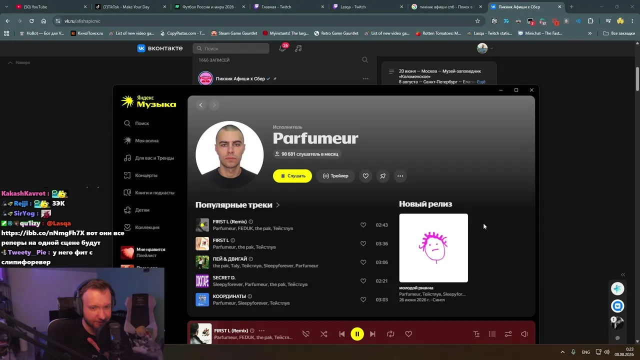Screen dimensions: 640x360
Task: Toggle repeat mode in the player bar
Action: point(390,334)
